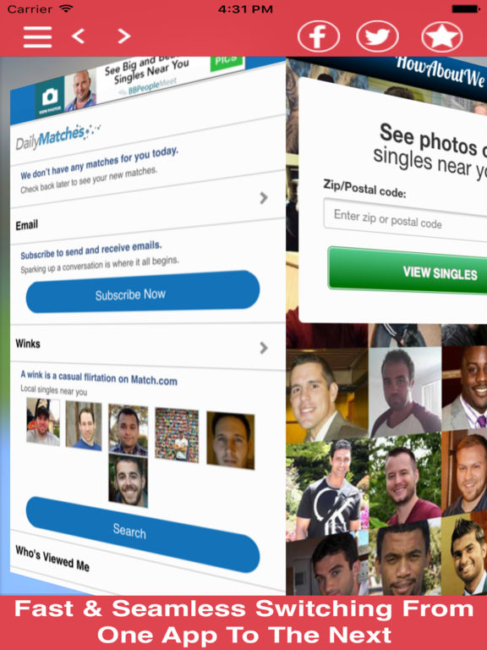
Task: Click the blue Search button
Action: (143, 534)
